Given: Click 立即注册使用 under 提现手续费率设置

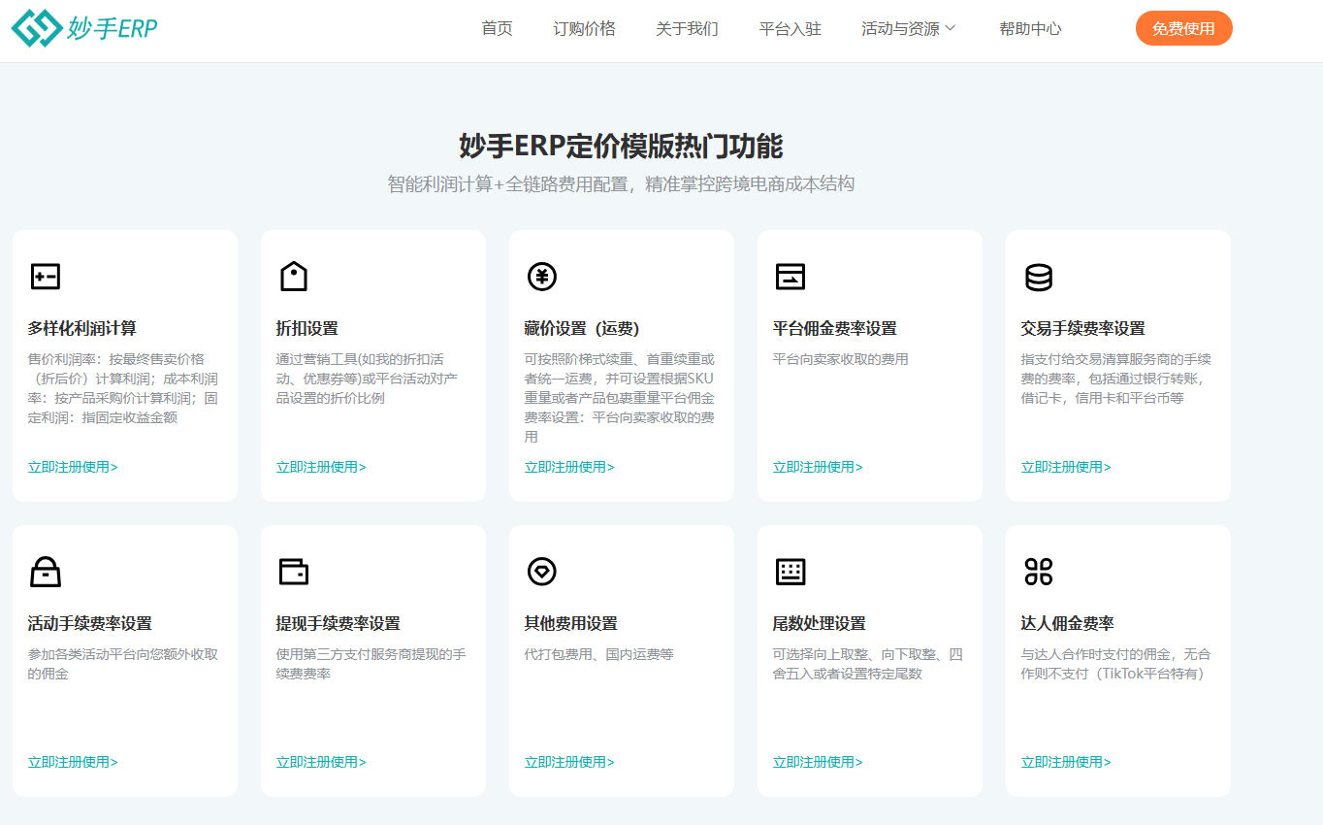Looking at the screenshot, I should 321,762.
